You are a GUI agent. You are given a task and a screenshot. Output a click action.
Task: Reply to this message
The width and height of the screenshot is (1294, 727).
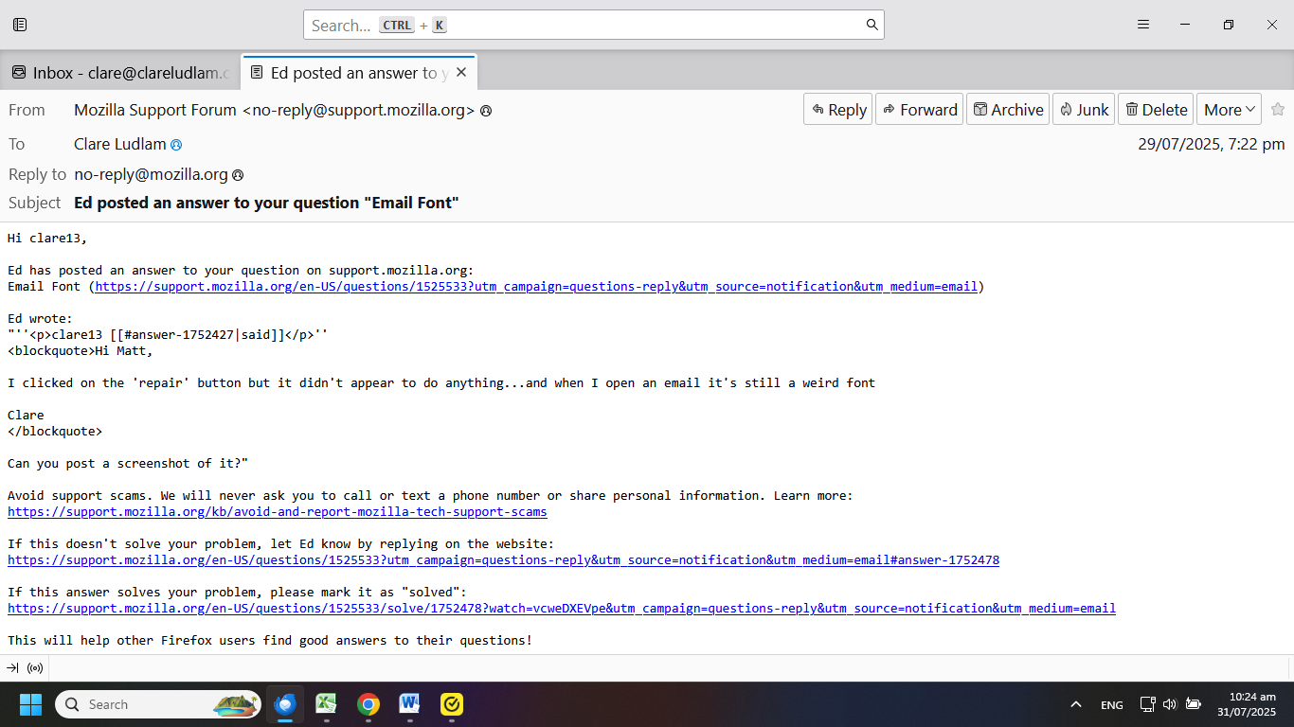(x=837, y=110)
